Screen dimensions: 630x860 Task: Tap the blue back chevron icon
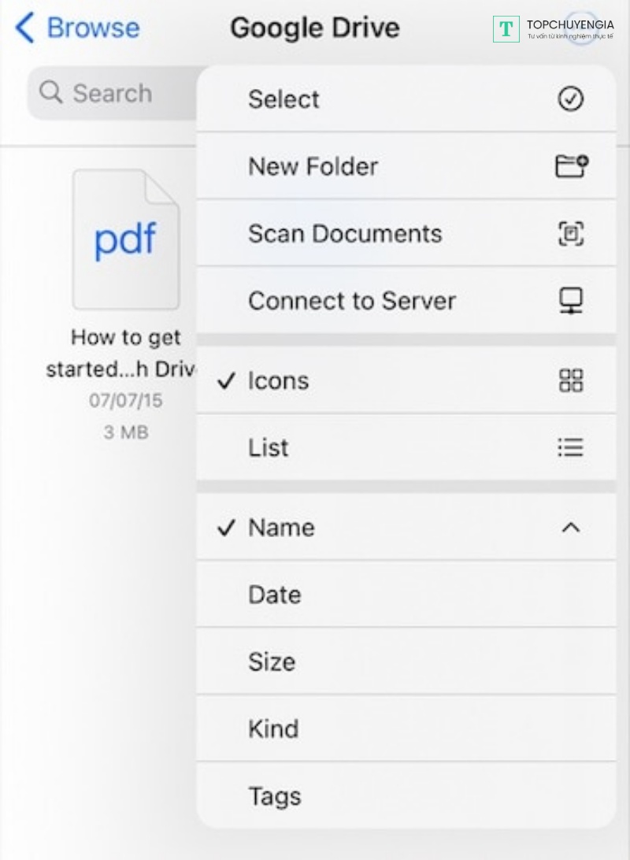[25, 28]
